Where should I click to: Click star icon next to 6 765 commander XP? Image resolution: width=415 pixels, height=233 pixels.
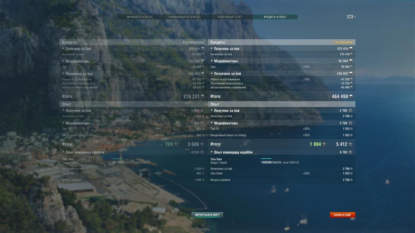click(350, 152)
